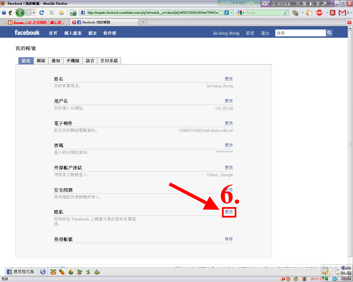This screenshot has width=353, height=282.
Task: Open a new tab with plus button
Action: (x=143, y=22)
